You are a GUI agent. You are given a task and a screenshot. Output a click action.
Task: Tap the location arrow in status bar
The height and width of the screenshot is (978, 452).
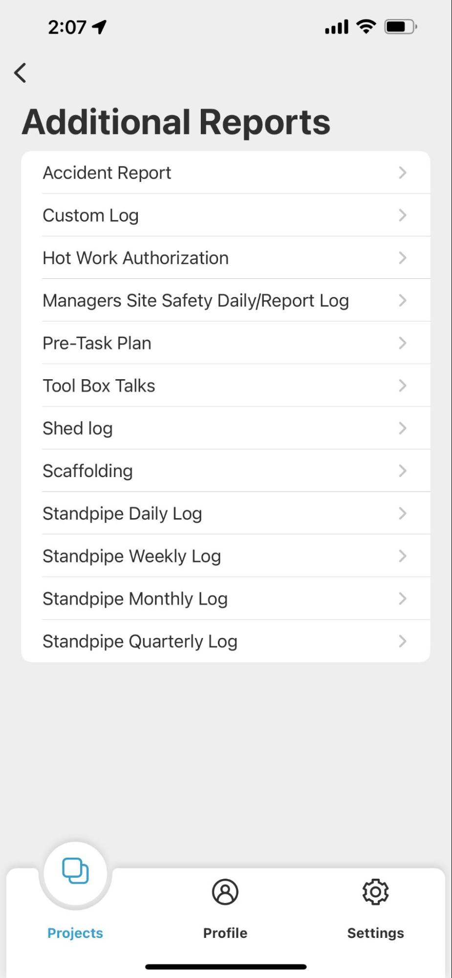click(x=100, y=27)
